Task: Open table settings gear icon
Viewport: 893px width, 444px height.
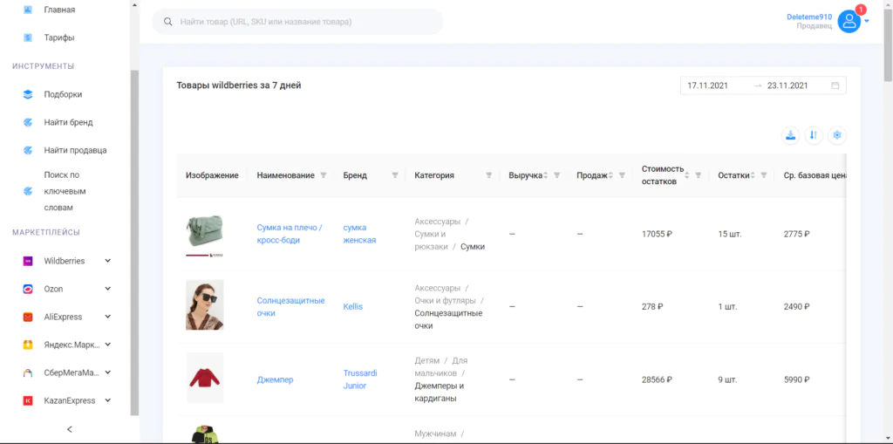Action: [x=837, y=135]
